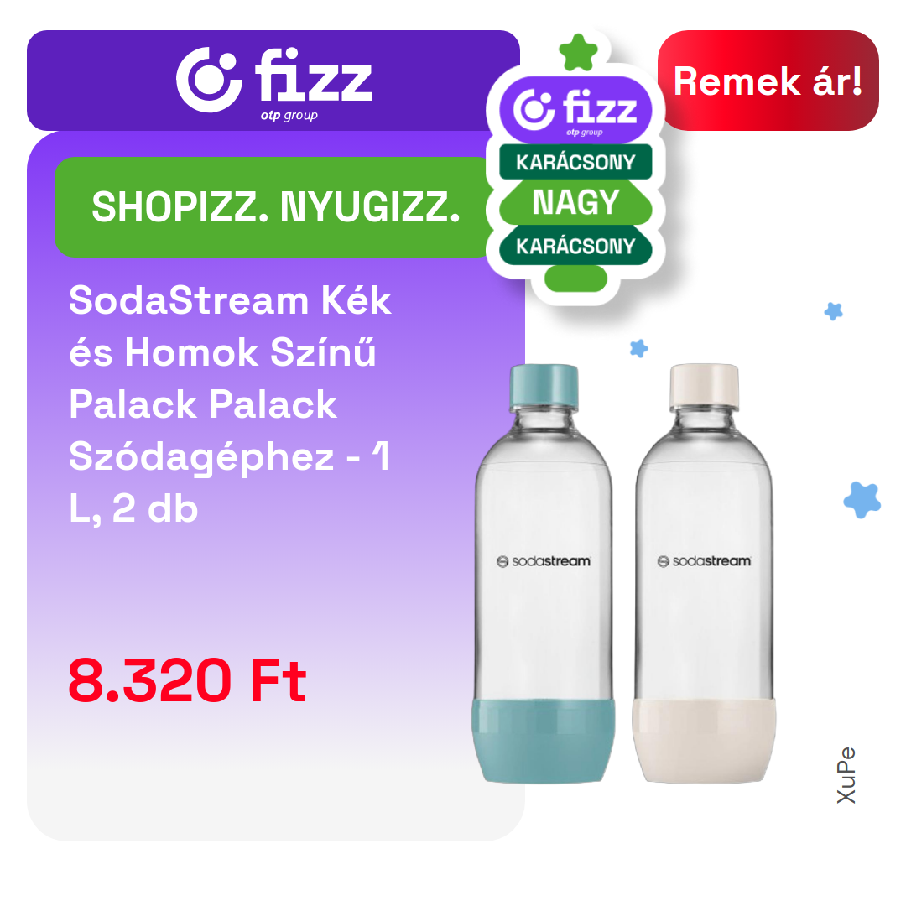
Task: Select the NAGY label on tree badge
Action: click(575, 202)
